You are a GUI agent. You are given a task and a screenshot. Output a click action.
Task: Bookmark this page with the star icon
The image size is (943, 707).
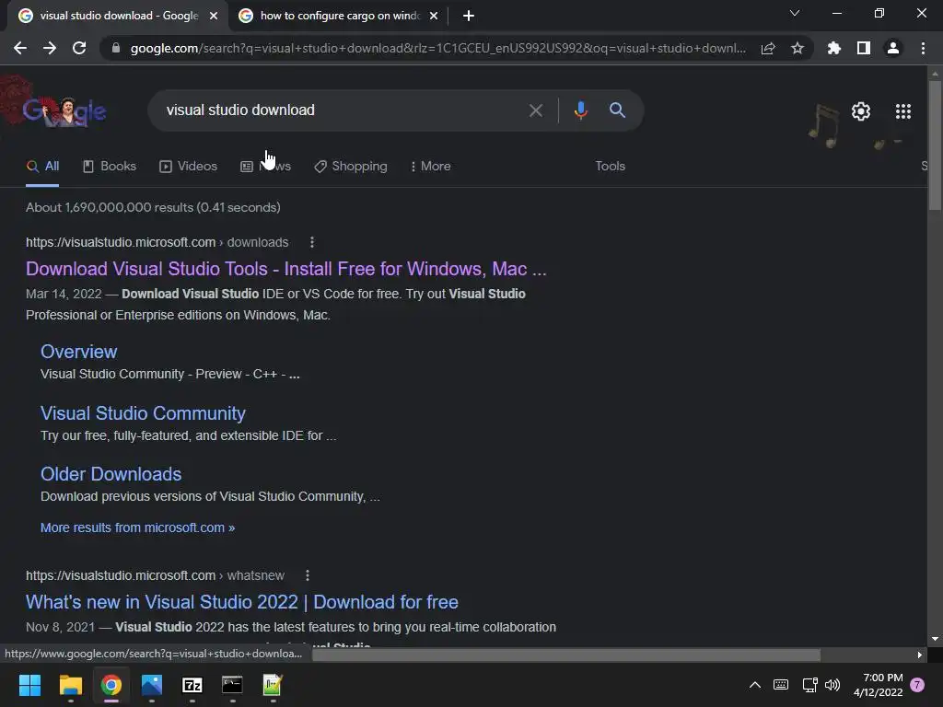click(x=797, y=48)
